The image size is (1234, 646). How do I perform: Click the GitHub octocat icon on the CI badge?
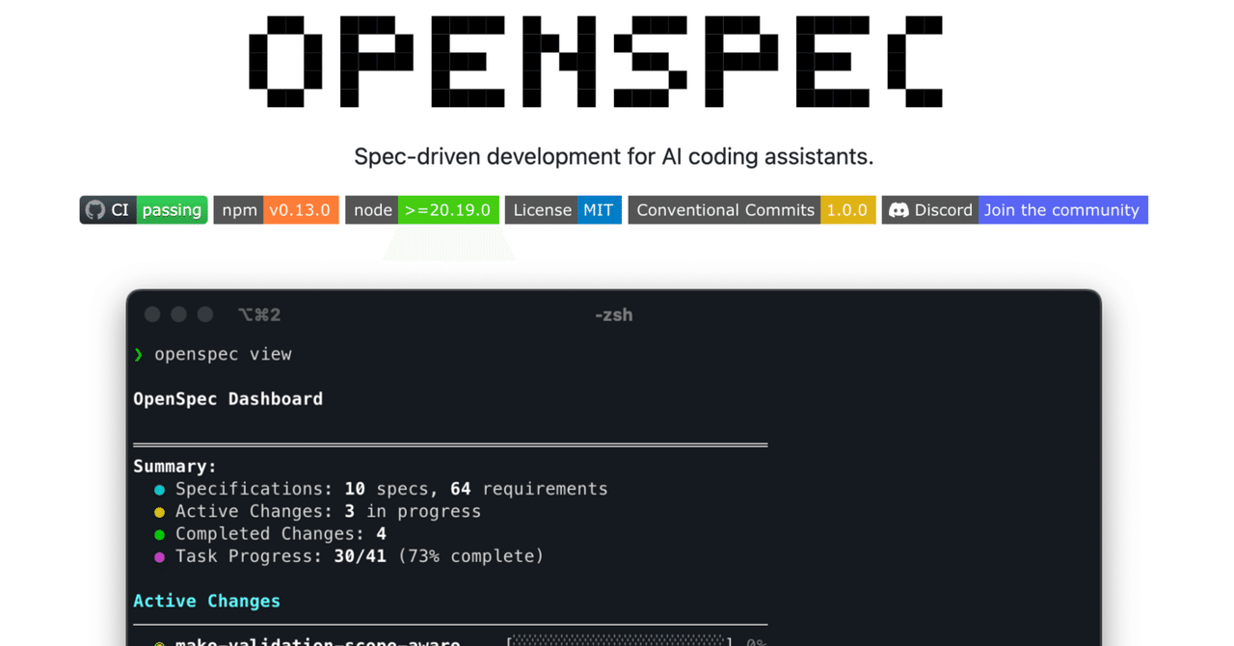94,209
